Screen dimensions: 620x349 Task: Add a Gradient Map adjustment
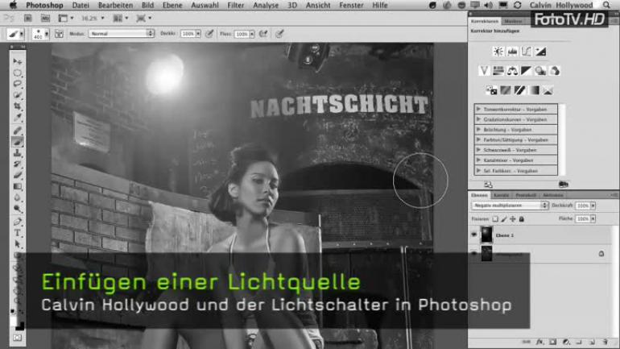[534, 90]
